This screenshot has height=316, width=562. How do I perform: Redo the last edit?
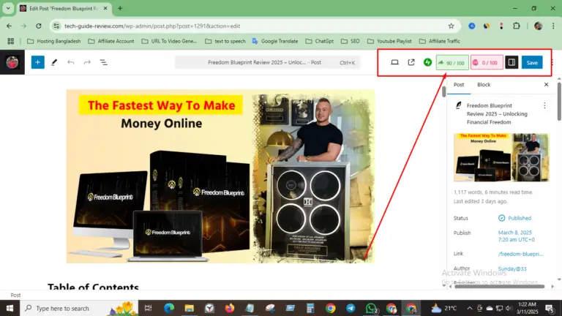pyautogui.click(x=87, y=62)
